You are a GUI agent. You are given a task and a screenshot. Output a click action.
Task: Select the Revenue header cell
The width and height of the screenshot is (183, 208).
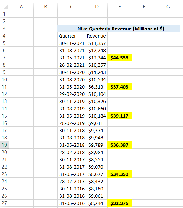pos(96,36)
